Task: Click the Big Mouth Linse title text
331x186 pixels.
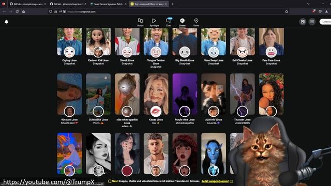Action: click(185, 60)
